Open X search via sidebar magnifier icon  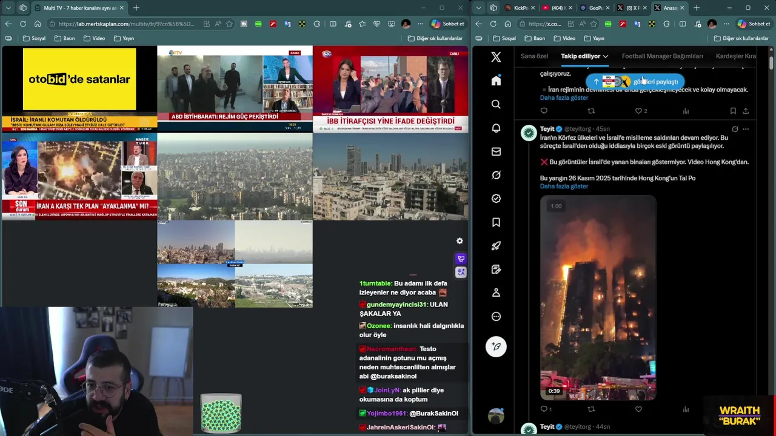[496, 104]
